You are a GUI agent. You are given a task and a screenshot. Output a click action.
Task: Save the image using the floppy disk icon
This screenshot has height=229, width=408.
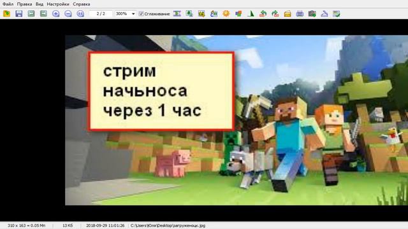[x=18, y=13]
